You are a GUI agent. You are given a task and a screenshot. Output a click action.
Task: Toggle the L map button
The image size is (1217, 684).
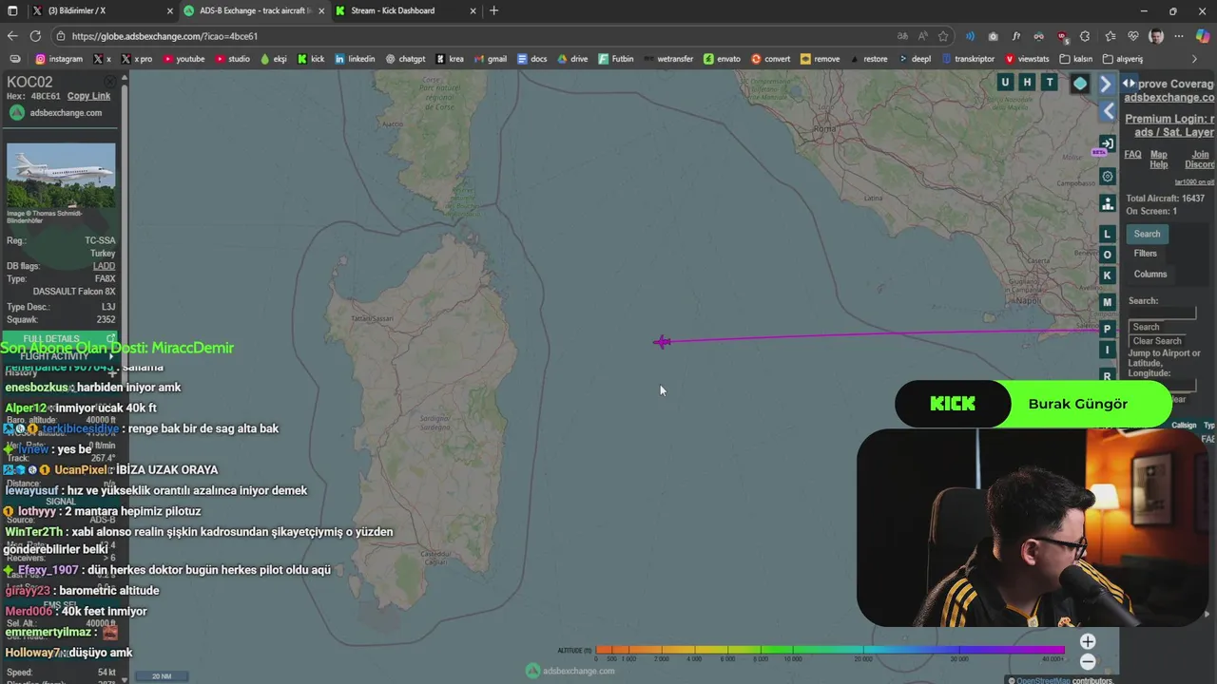[x=1107, y=234]
